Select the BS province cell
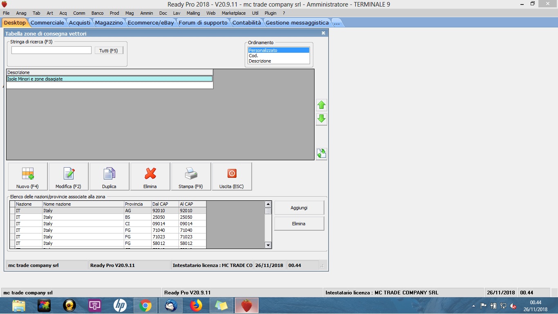The width and height of the screenshot is (558, 314). point(138,217)
